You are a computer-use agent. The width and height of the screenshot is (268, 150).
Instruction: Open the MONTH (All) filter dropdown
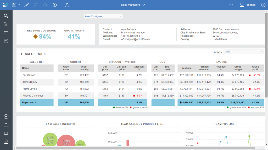[x=244, y=52]
